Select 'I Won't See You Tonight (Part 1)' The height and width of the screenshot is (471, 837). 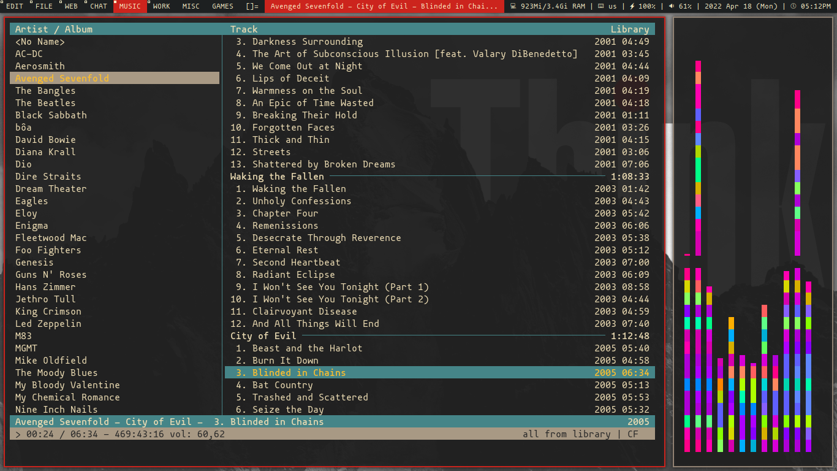[439, 287]
